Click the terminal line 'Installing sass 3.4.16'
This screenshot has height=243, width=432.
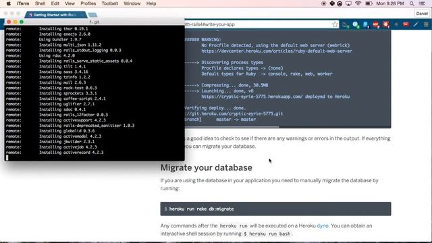tap(63, 72)
